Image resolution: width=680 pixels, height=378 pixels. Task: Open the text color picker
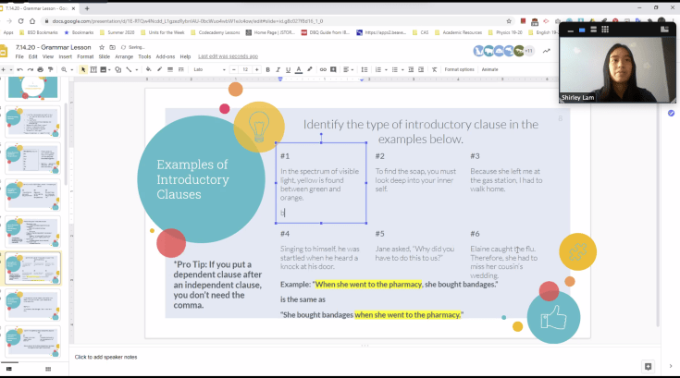pyautogui.click(x=298, y=69)
